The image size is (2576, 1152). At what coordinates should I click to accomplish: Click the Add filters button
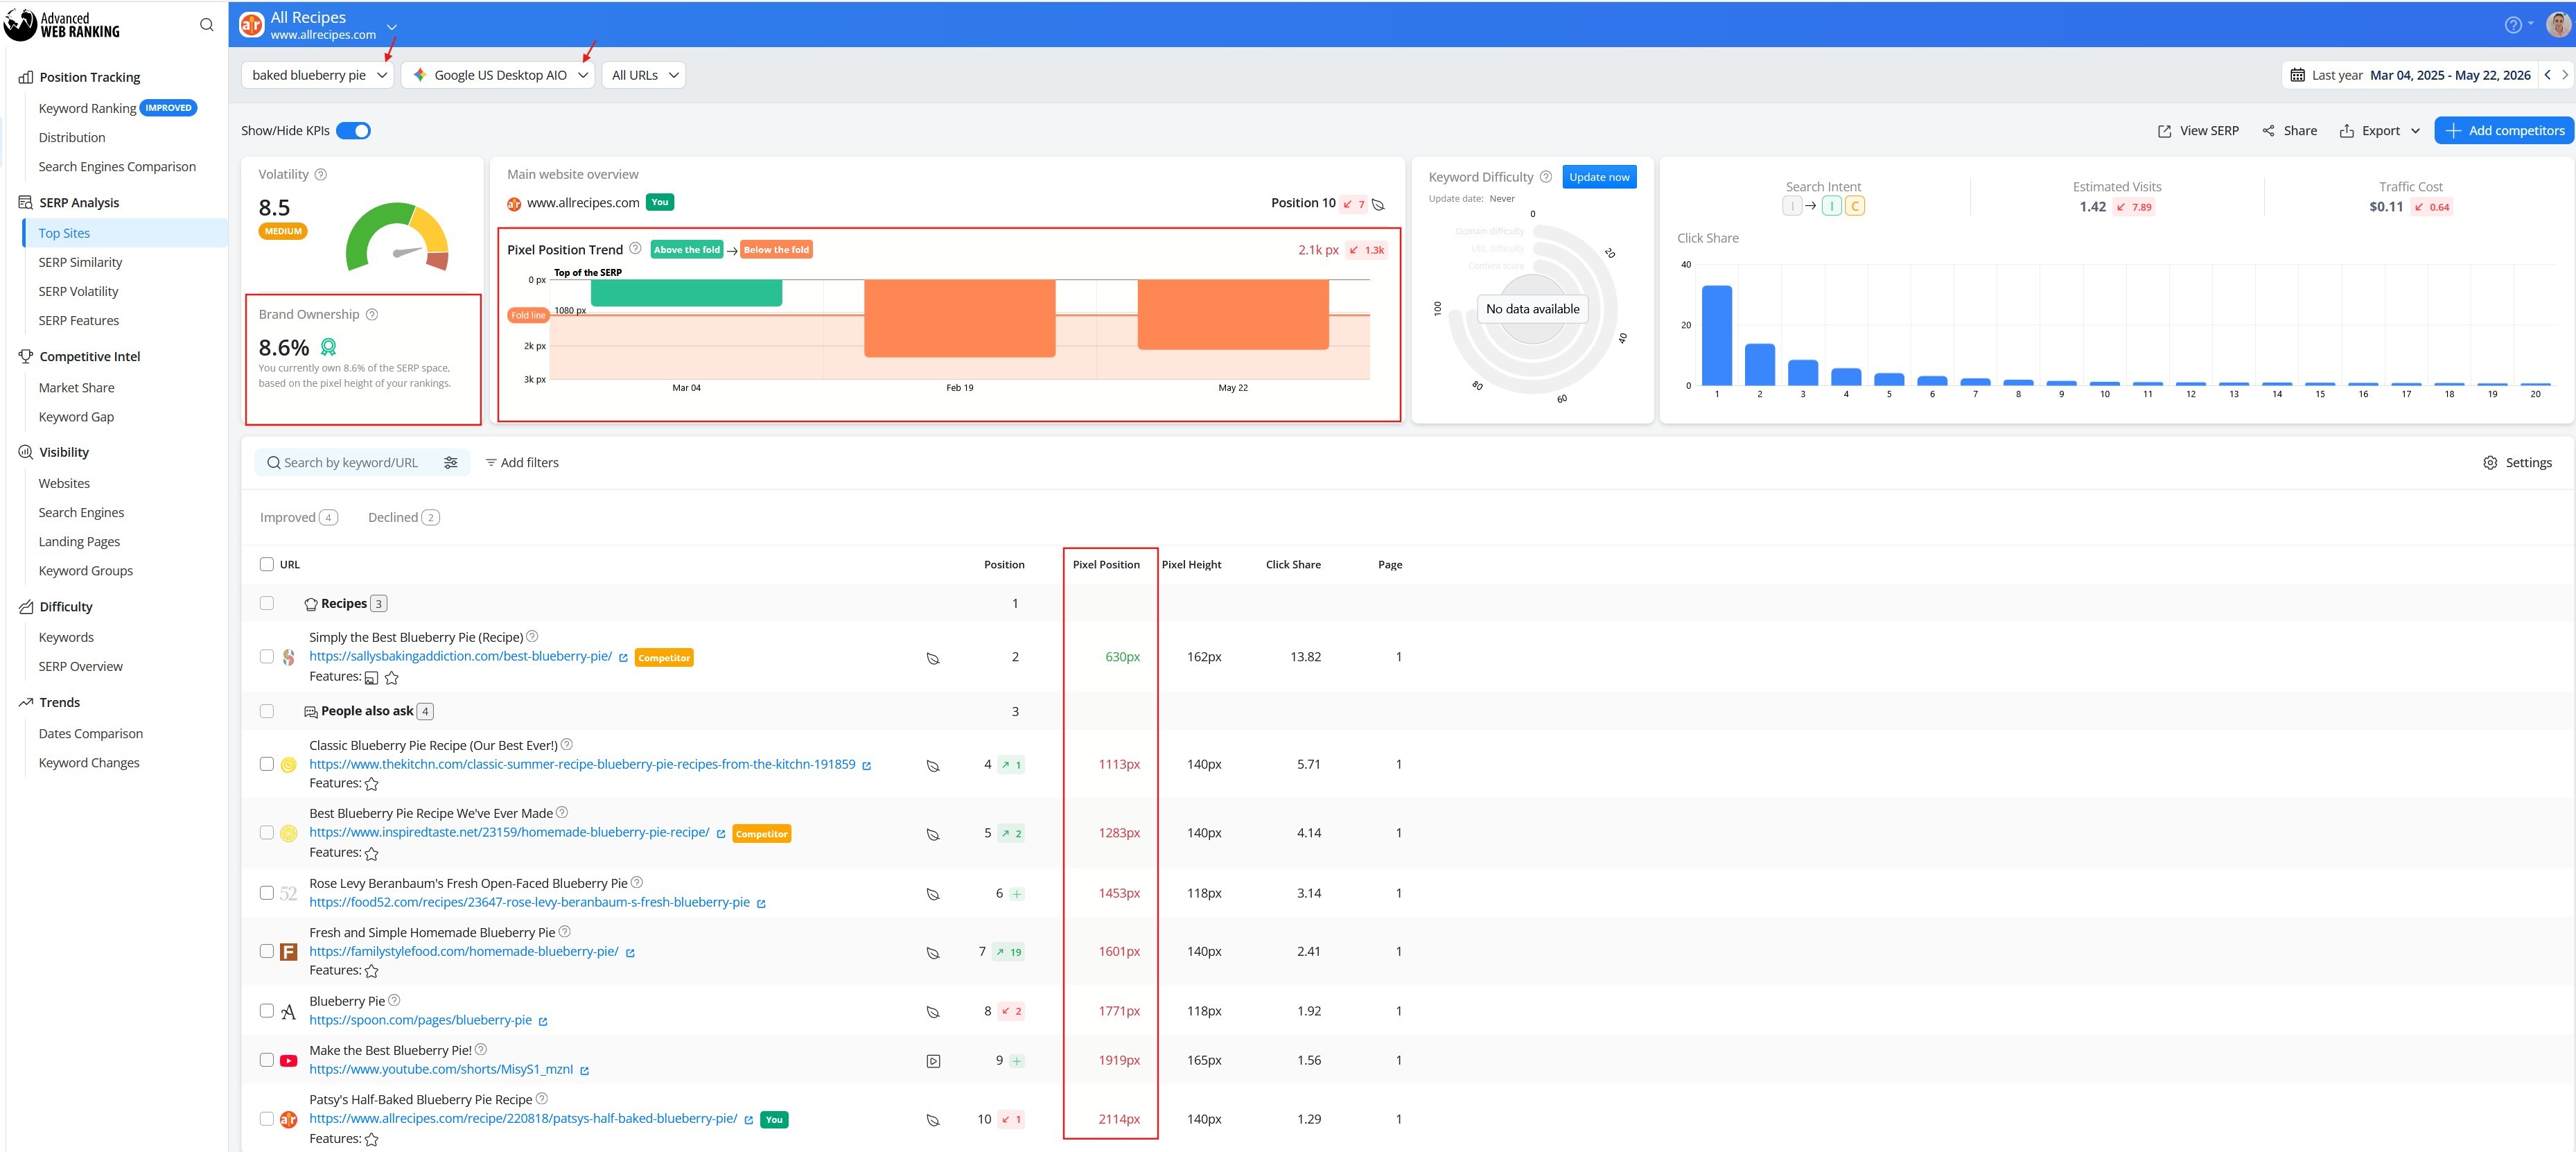(x=522, y=462)
